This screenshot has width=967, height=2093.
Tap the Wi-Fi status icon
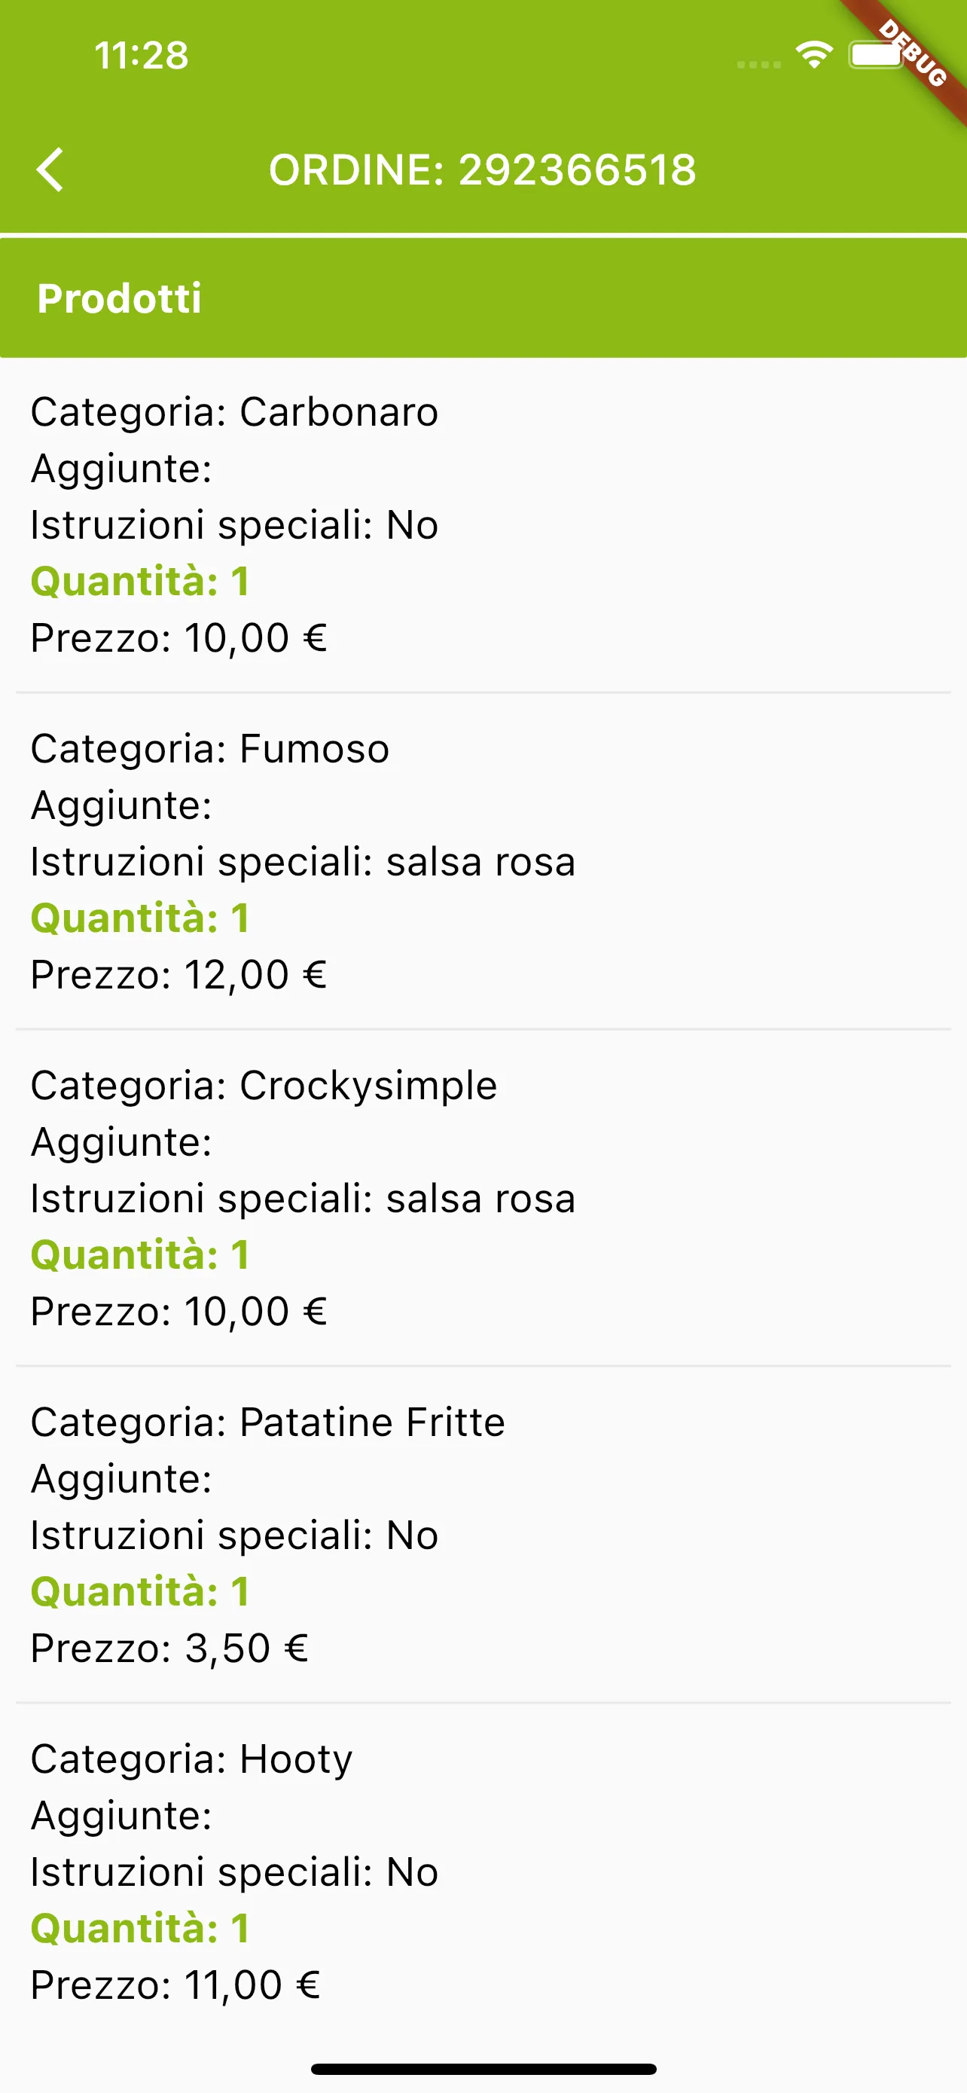(x=813, y=55)
